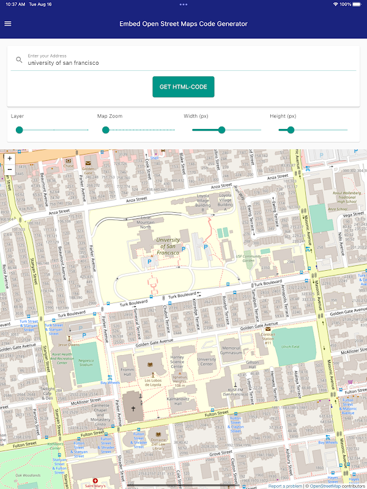Click the Width (px) slider handle
Image resolution: width=367 pixels, height=489 pixels.
coord(221,130)
